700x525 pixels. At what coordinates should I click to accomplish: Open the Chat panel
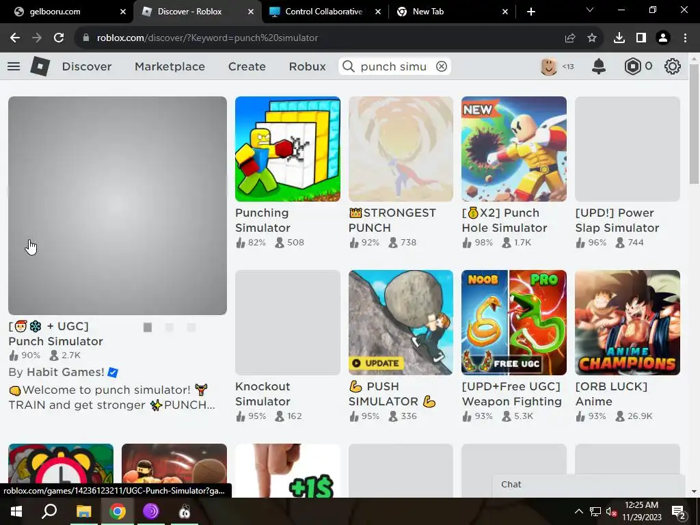tap(589, 485)
